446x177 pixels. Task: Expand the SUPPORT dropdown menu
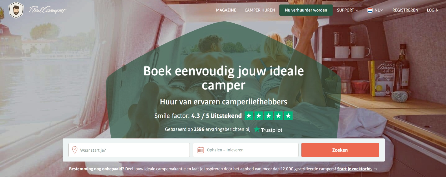[x=347, y=10]
